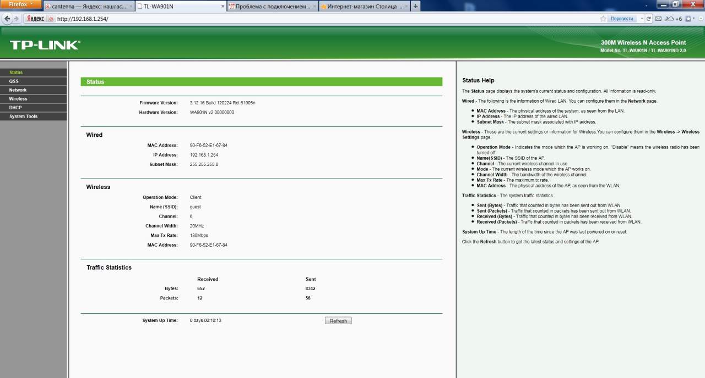The height and width of the screenshot is (378, 705).
Task: Open the Network menu item
Action: (34, 90)
